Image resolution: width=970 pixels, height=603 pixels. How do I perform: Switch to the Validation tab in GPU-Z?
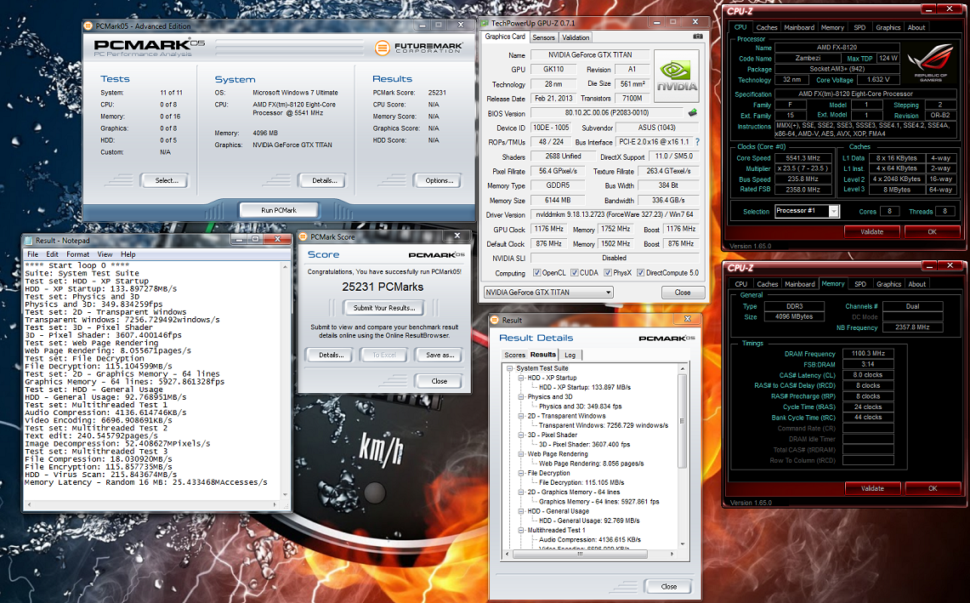coord(576,37)
